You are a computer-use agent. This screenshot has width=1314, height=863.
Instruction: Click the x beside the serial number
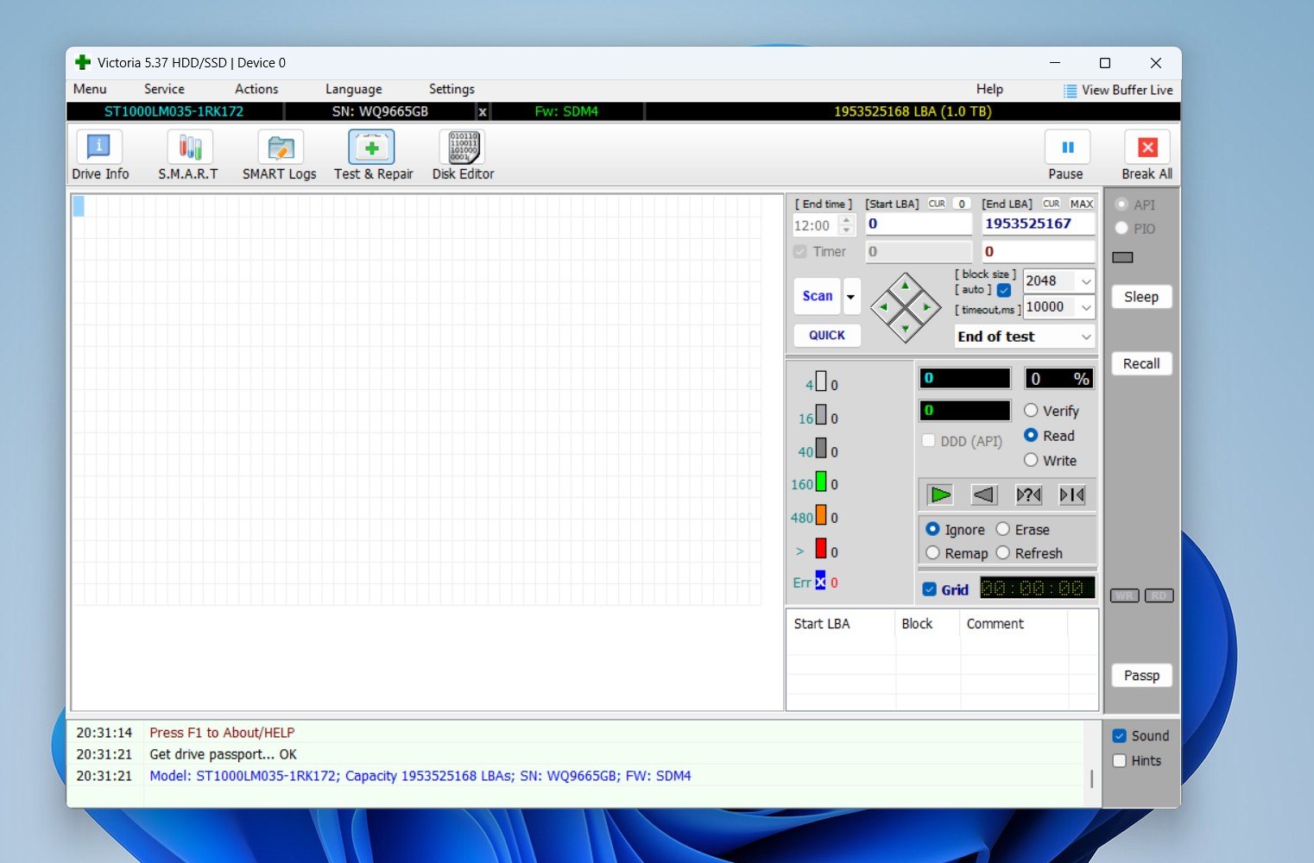pyautogui.click(x=483, y=112)
